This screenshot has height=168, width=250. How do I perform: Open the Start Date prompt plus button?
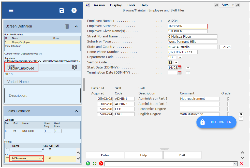tap(188, 68)
